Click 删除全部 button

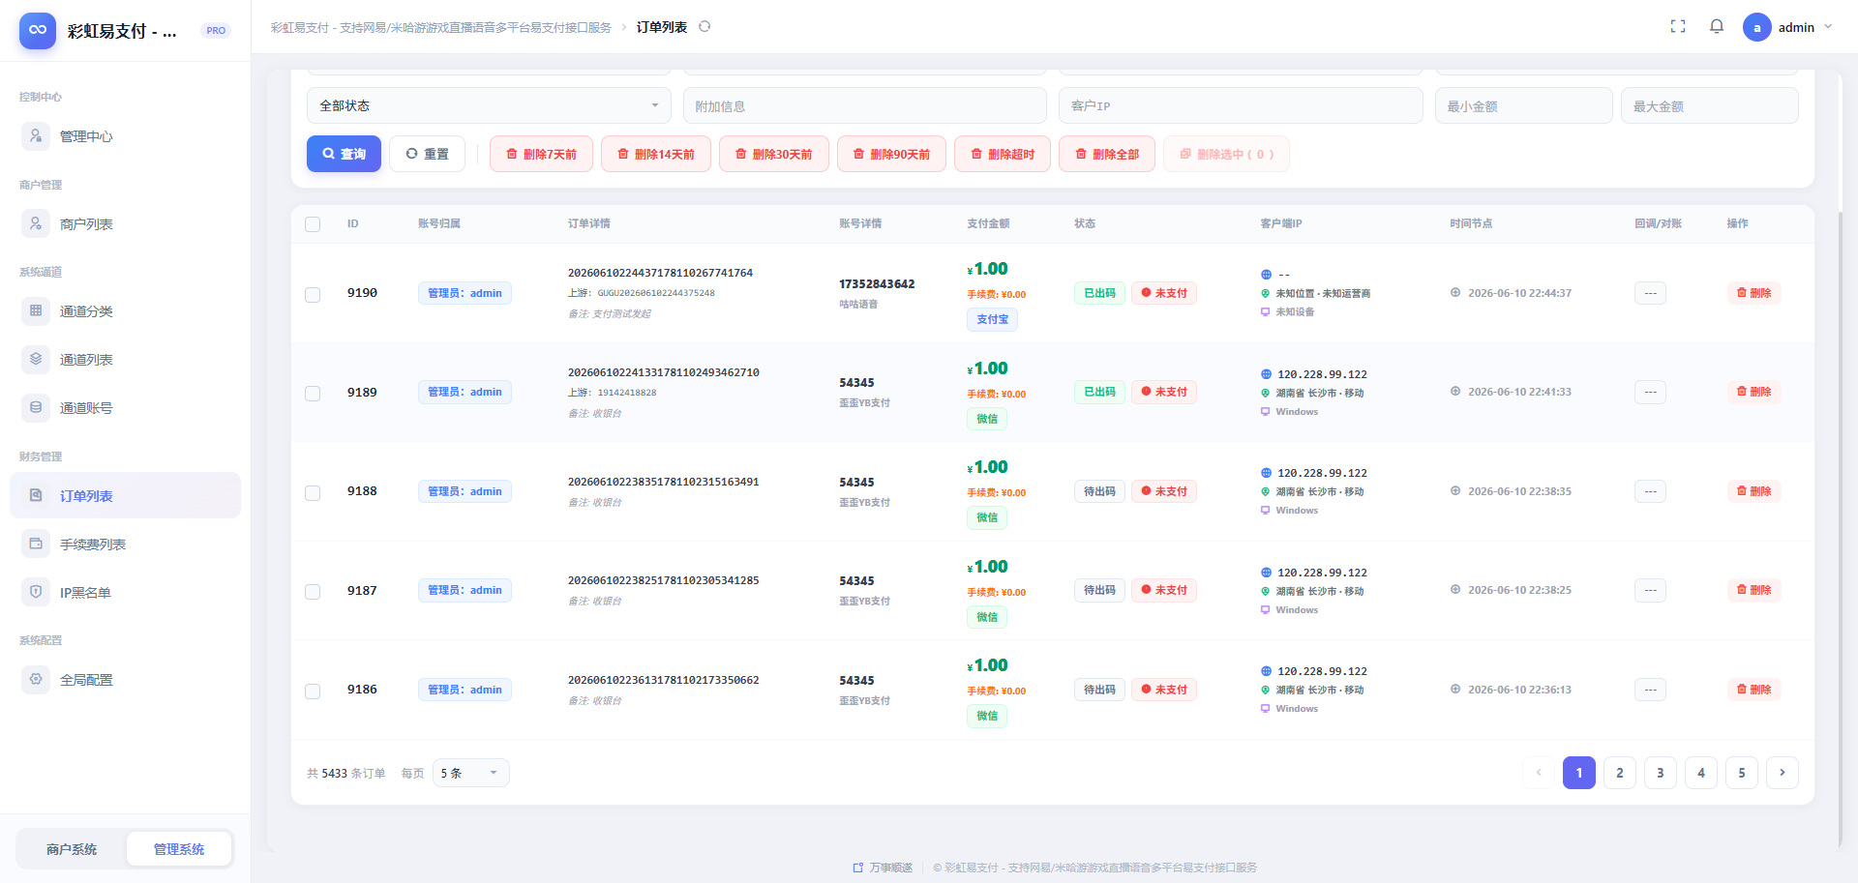tap(1107, 154)
